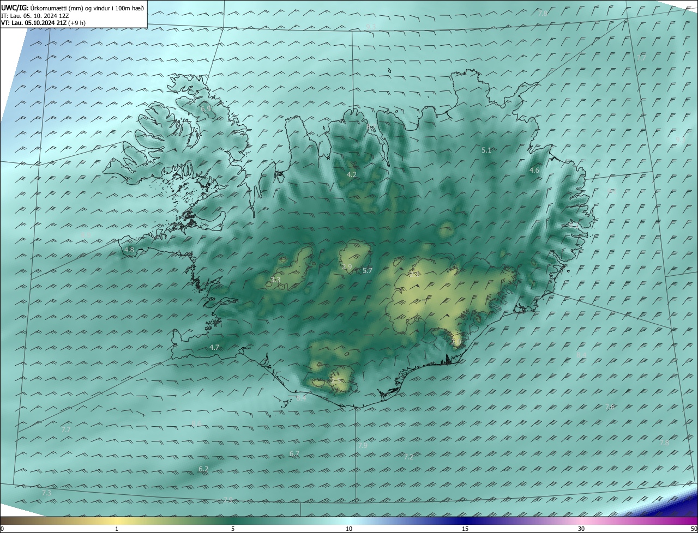The width and height of the screenshot is (698, 533).
Task: Click the 4.8 value on Snæfellsnes peninsula
Action: 129,250
